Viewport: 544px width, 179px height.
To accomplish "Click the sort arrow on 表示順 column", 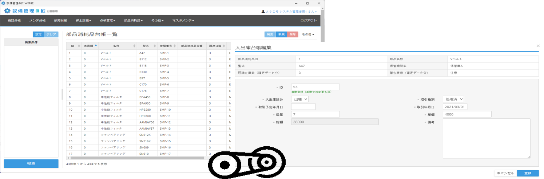I will point(96,46).
